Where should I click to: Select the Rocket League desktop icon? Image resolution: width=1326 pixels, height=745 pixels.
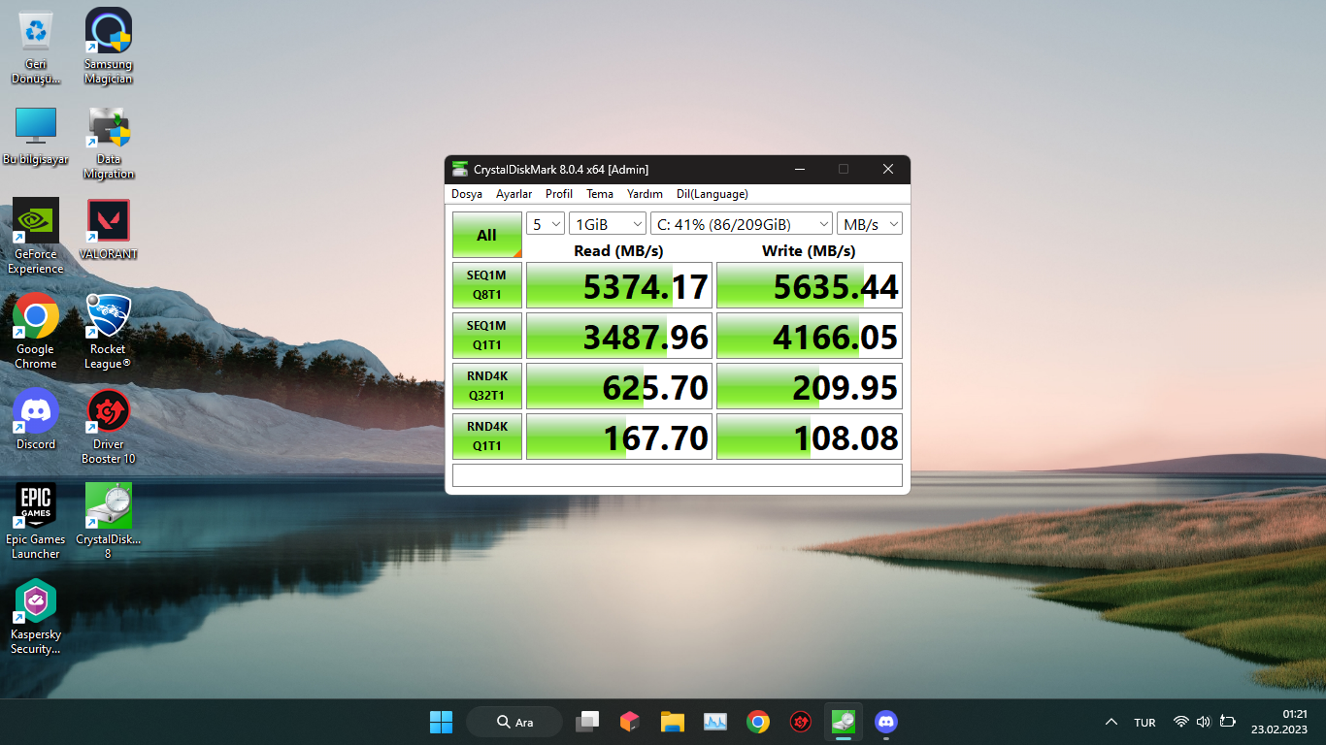(108, 331)
